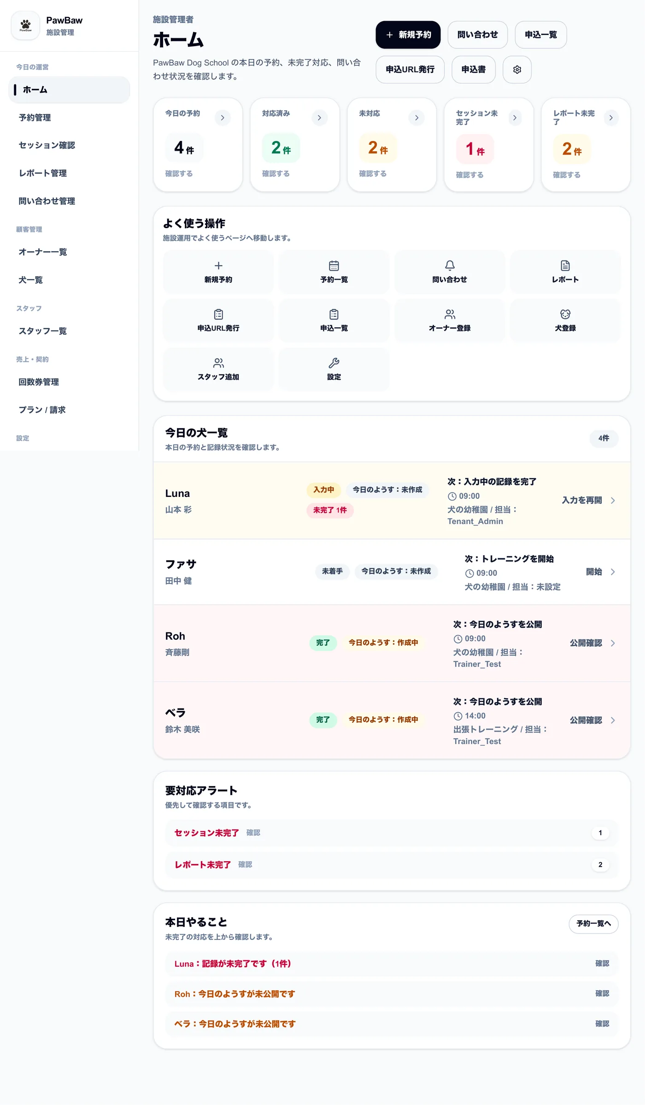Screen dimensions: 645x1105
Task: Click the 申込書 header button
Action: pyautogui.click(x=473, y=70)
